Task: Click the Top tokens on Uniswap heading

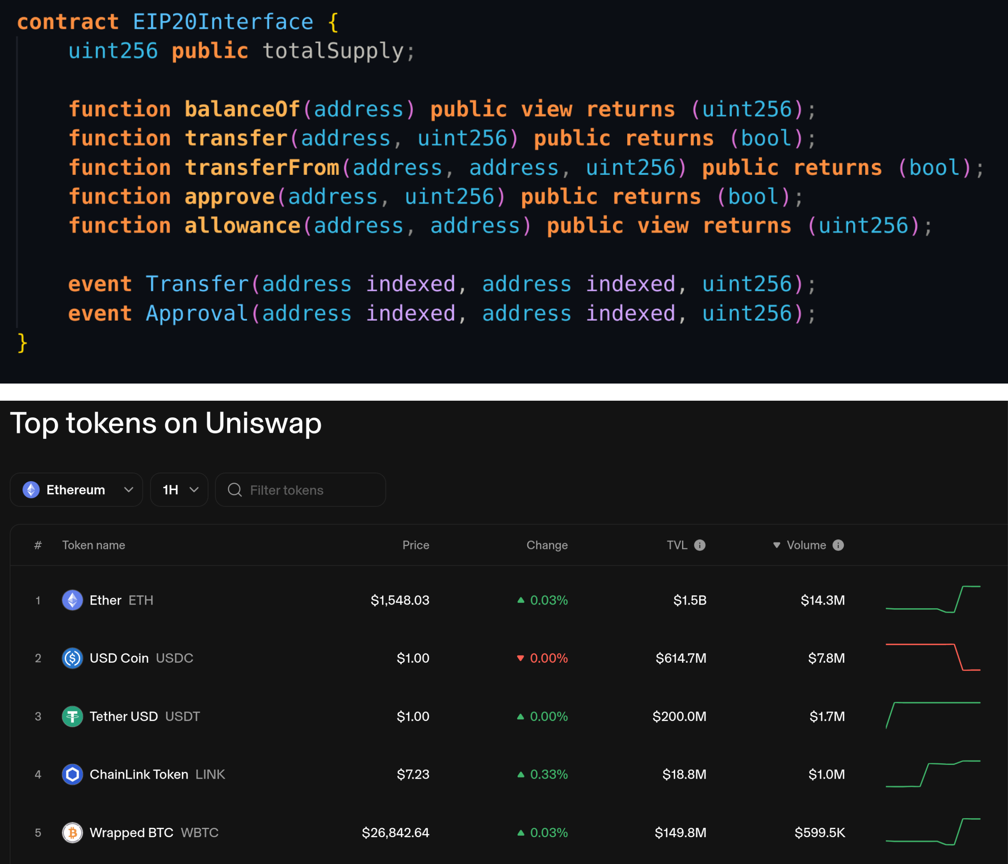Action: 166,423
